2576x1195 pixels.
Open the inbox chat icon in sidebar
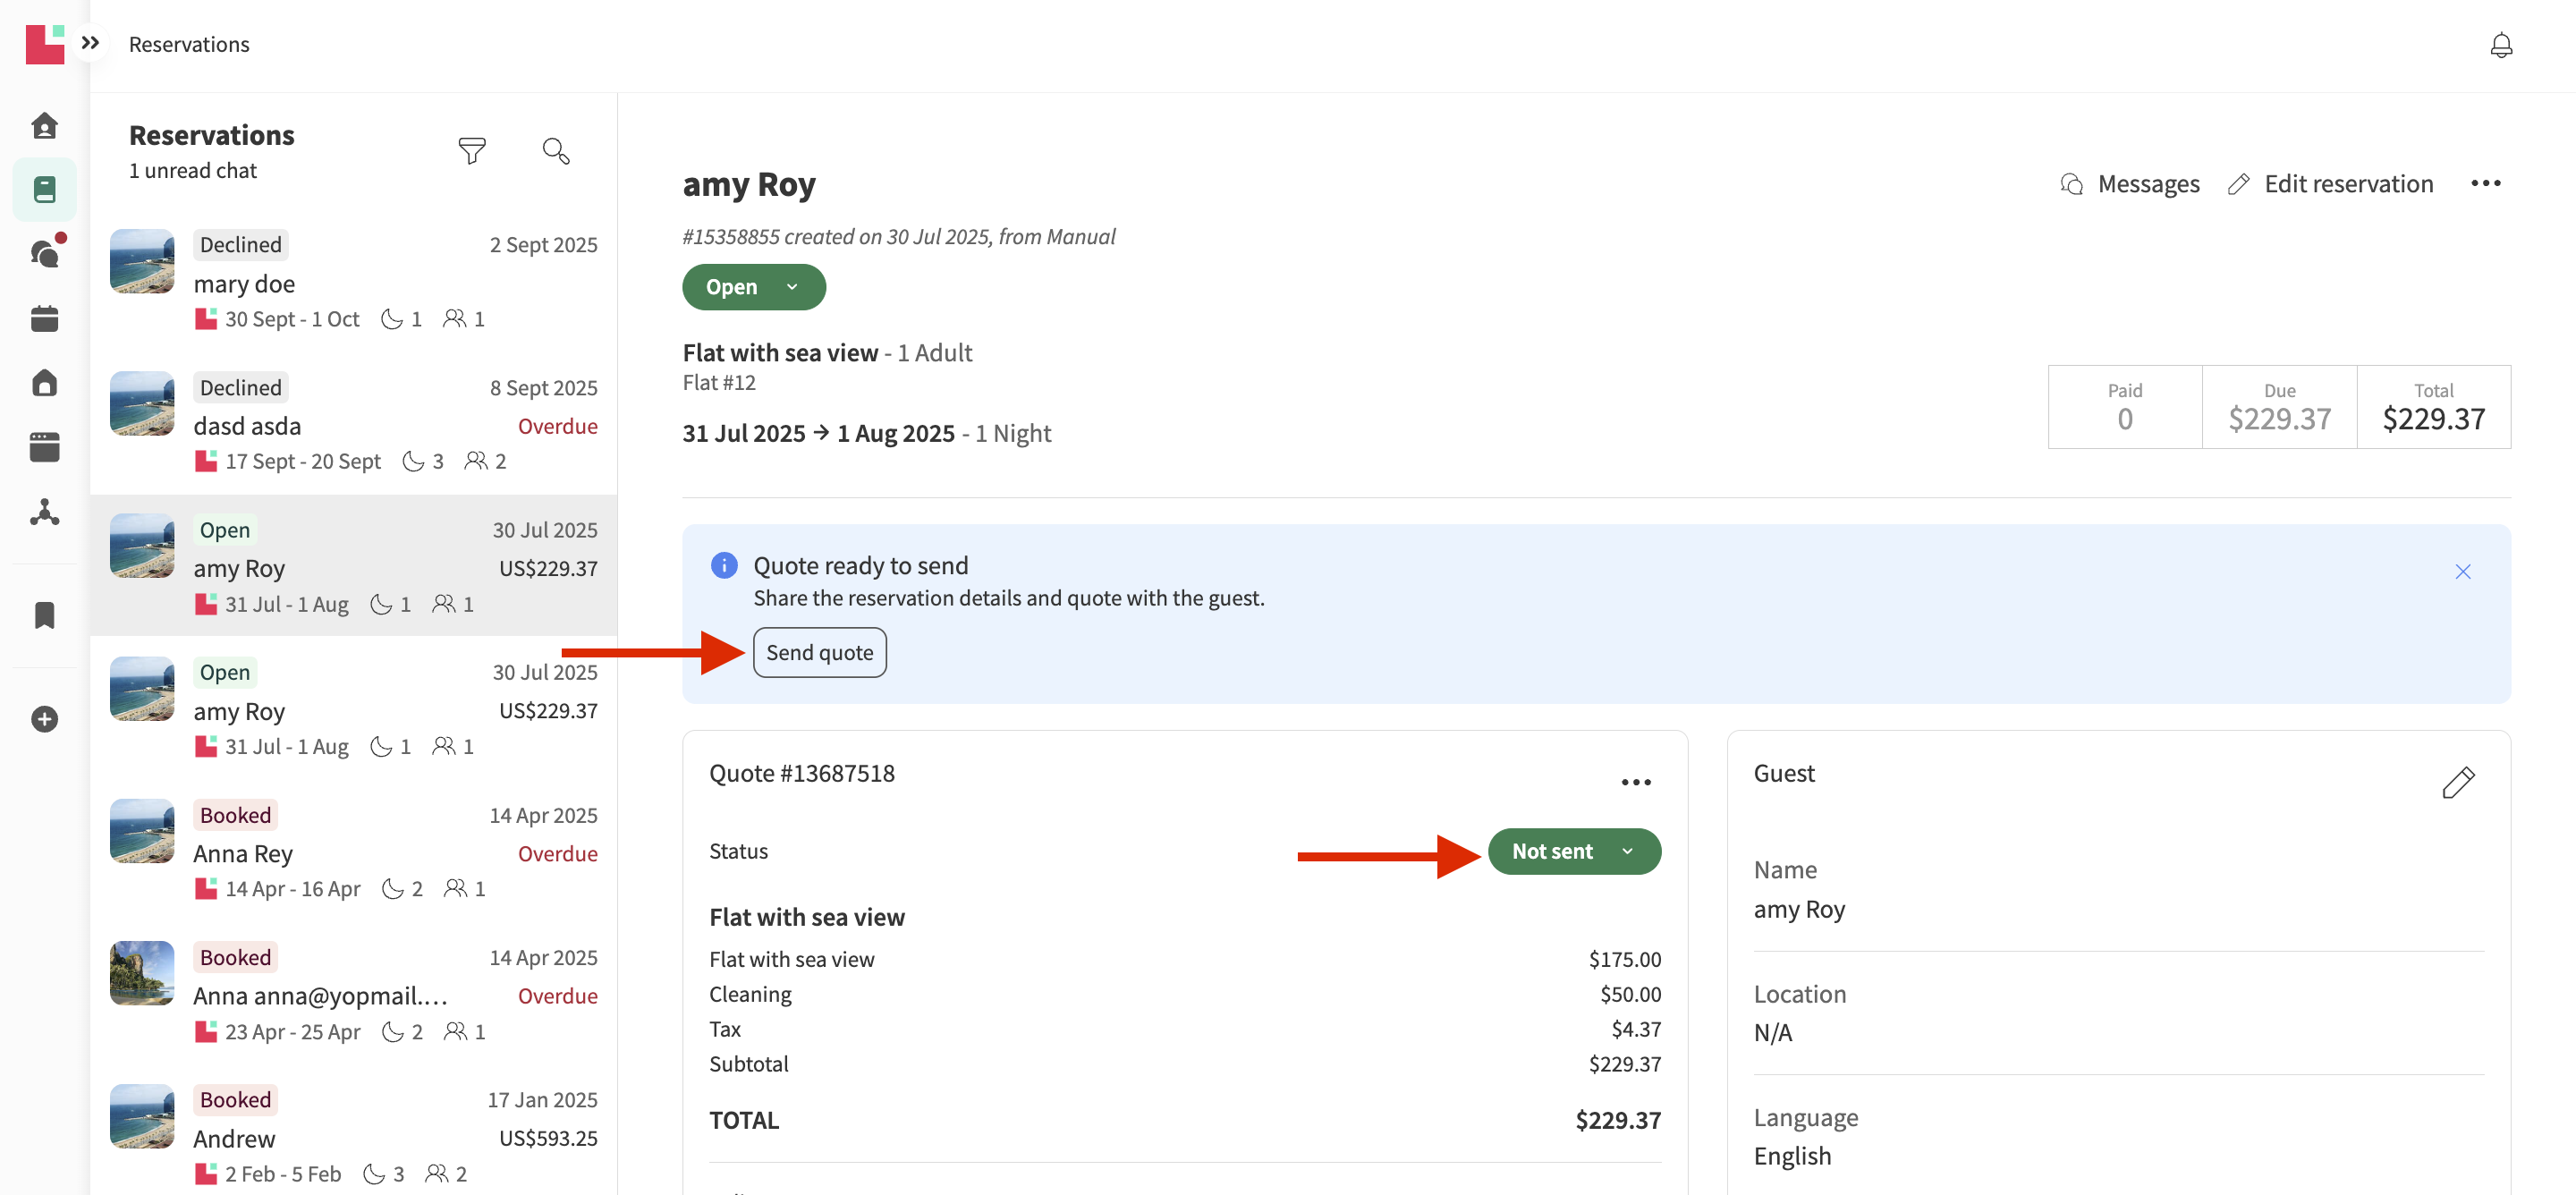click(x=45, y=253)
